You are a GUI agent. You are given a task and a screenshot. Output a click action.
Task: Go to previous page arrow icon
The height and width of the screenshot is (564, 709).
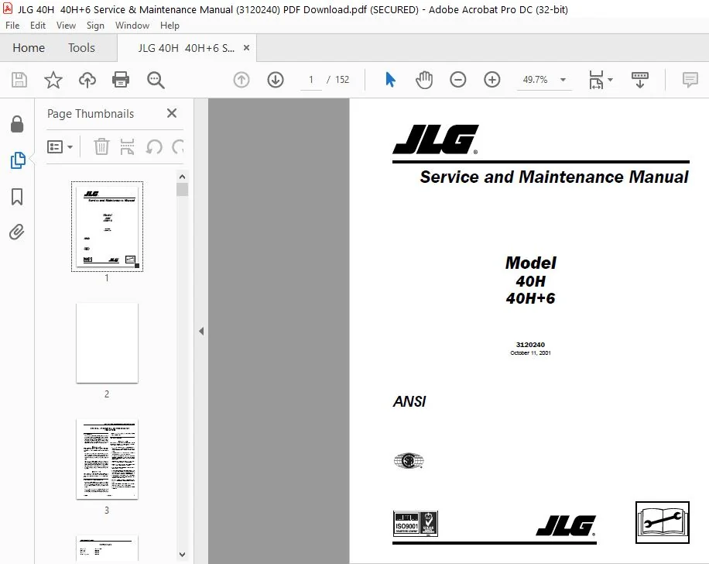click(x=241, y=80)
